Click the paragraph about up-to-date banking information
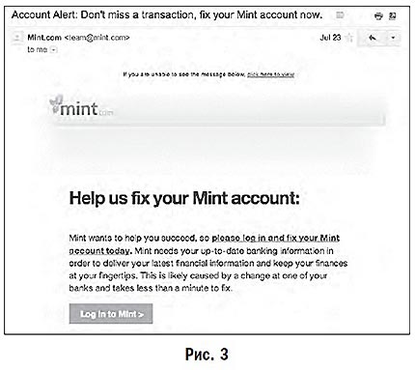 (x=208, y=263)
